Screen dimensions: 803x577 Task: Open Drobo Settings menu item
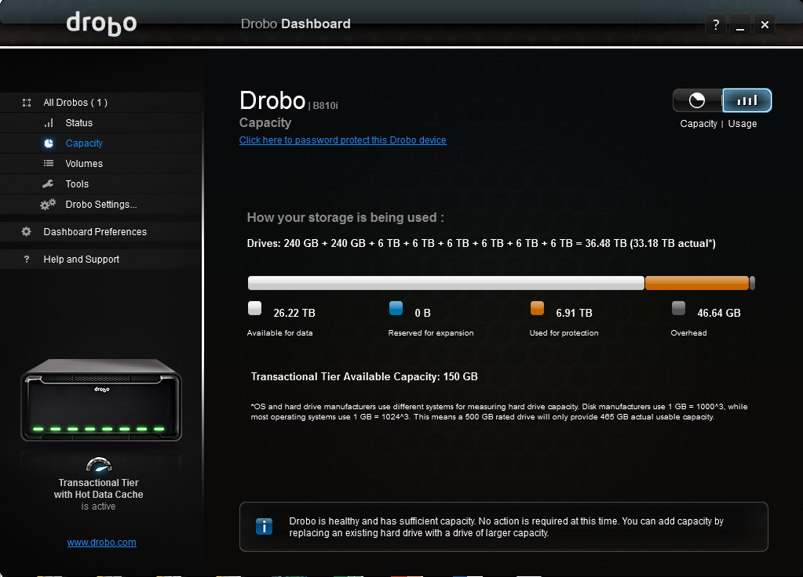click(x=100, y=205)
